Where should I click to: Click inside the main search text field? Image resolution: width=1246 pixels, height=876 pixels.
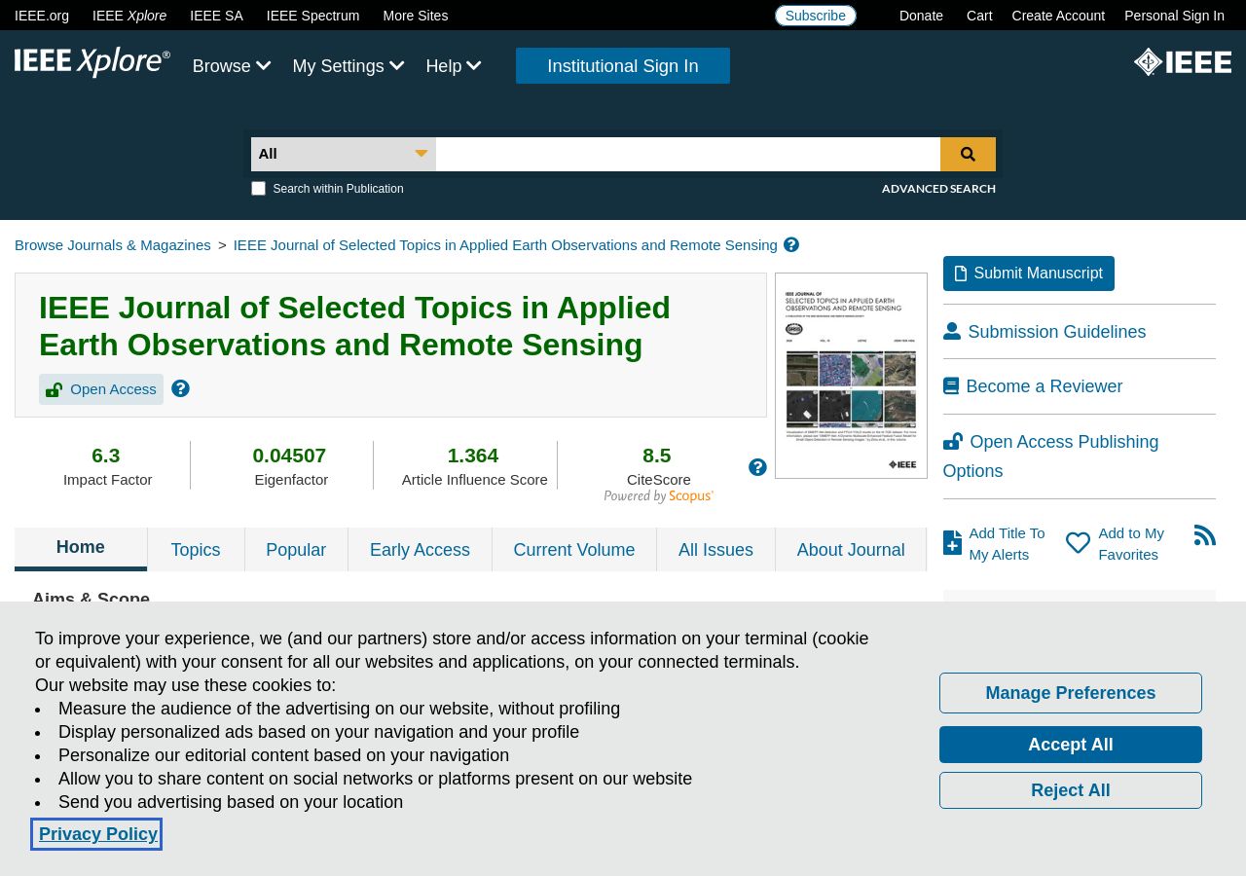pos(688,154)
